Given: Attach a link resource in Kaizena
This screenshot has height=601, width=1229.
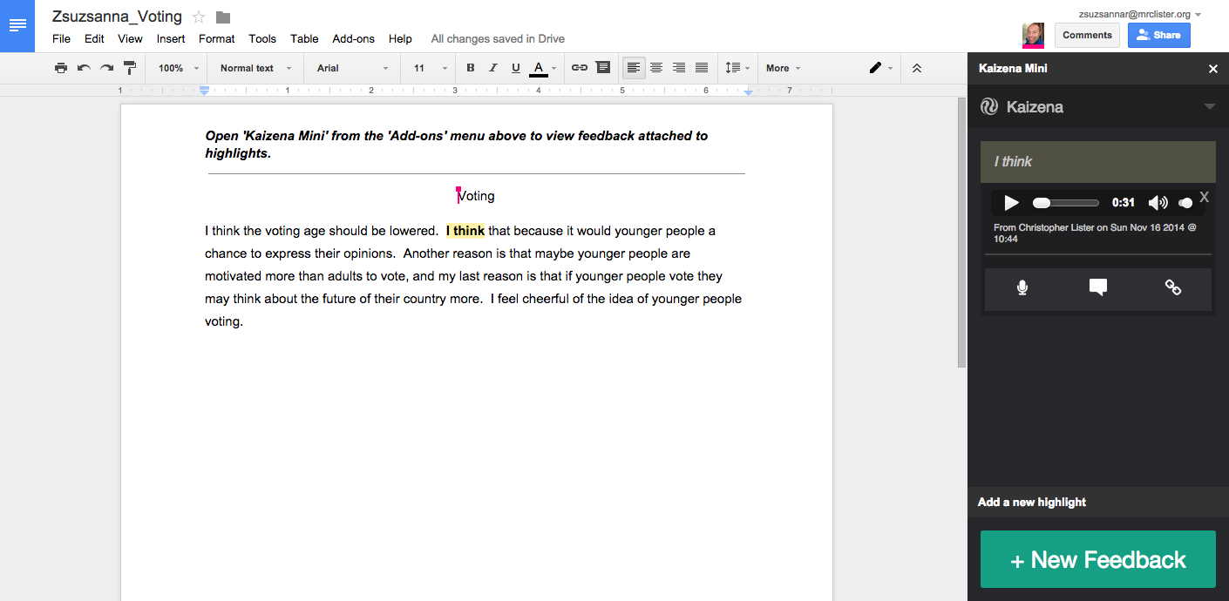Looking at the screenshot, I should pos(1173,287).
